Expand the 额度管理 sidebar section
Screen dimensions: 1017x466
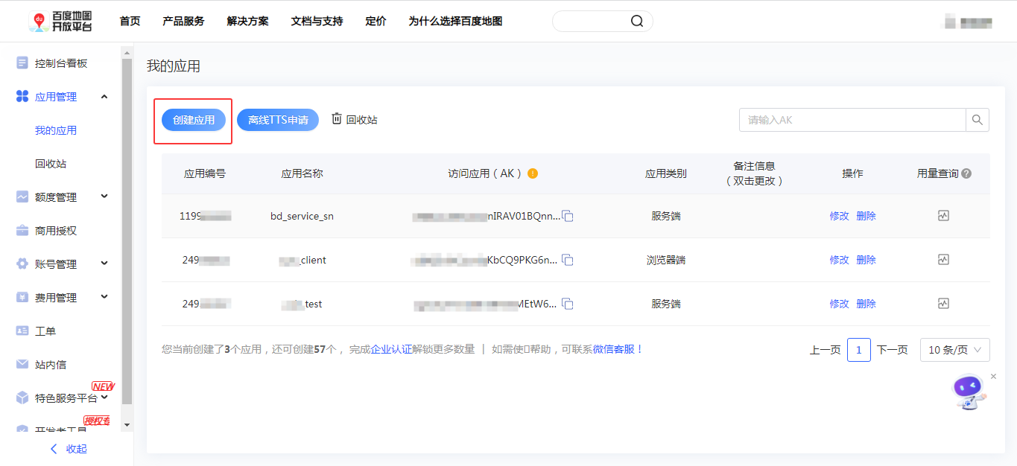coord(104,197)
